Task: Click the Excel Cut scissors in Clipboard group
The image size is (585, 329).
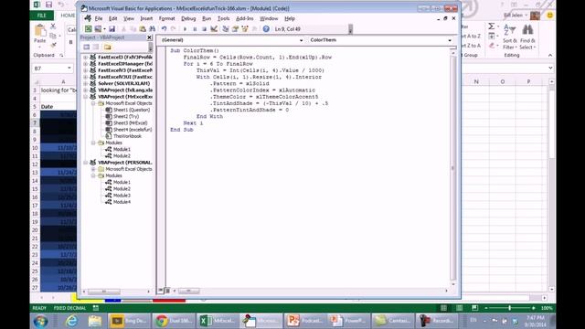Action: coord(53,27)
